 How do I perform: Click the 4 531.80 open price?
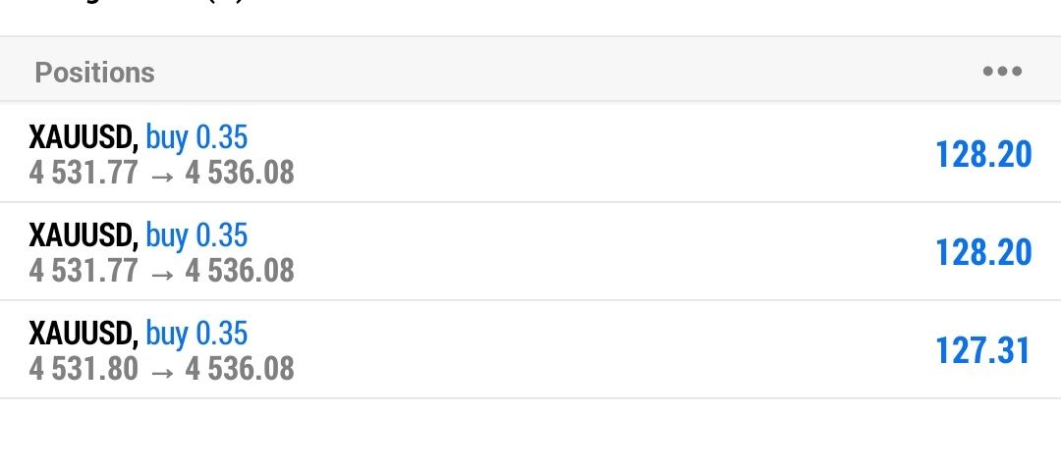coord(84,369)
